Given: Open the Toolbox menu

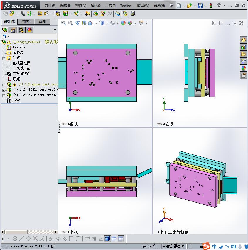Looking at the screenshot, I should click(126, 5).
